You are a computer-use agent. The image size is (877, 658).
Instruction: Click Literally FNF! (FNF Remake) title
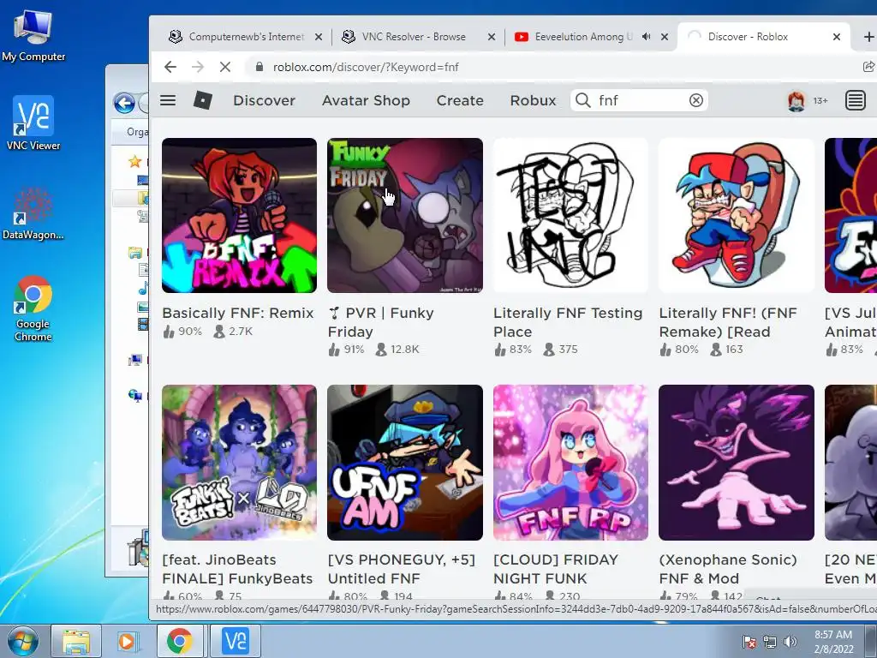728,322
